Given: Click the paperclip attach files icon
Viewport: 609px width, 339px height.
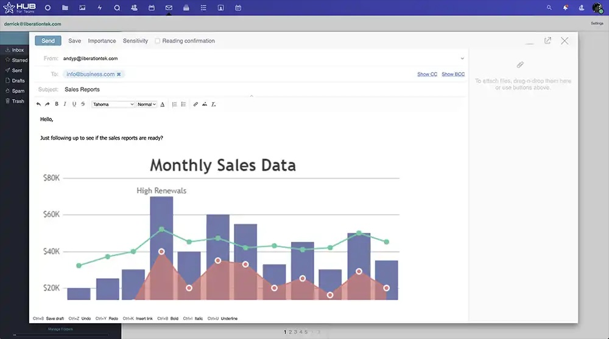Looking at the screenshot, I should [x=520, y=64].
